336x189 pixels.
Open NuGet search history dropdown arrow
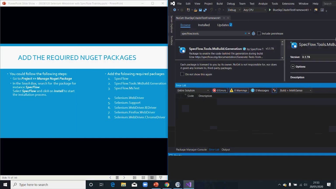249,33
